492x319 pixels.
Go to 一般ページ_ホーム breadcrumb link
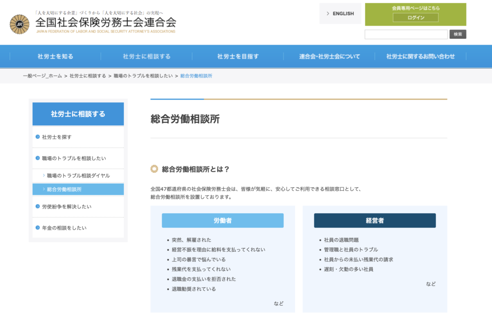(42, 76)
